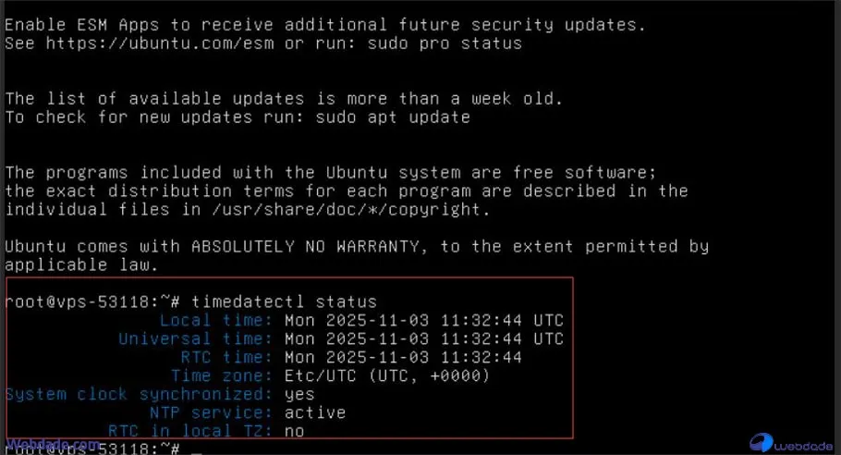This screenshot has height=455, width=841.
Task: Click the "no" RTC in local TZ value
Action: click(294, 431)
